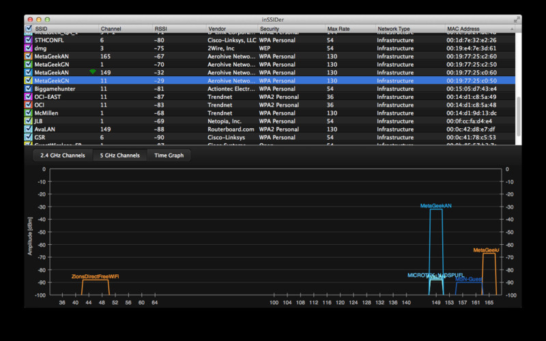Click the Routerboard.com vendor cell
This screenshot has height=341, width=546.
tap(231, 129)
